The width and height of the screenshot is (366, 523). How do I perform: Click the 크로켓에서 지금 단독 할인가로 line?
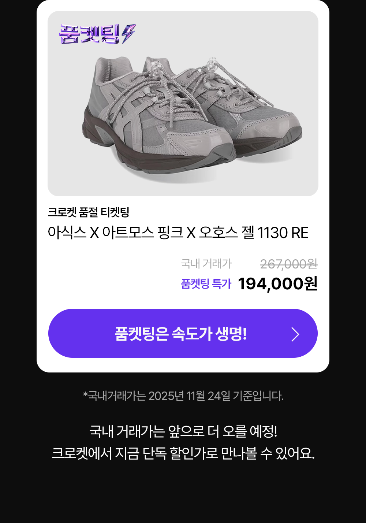pos(183,453)
